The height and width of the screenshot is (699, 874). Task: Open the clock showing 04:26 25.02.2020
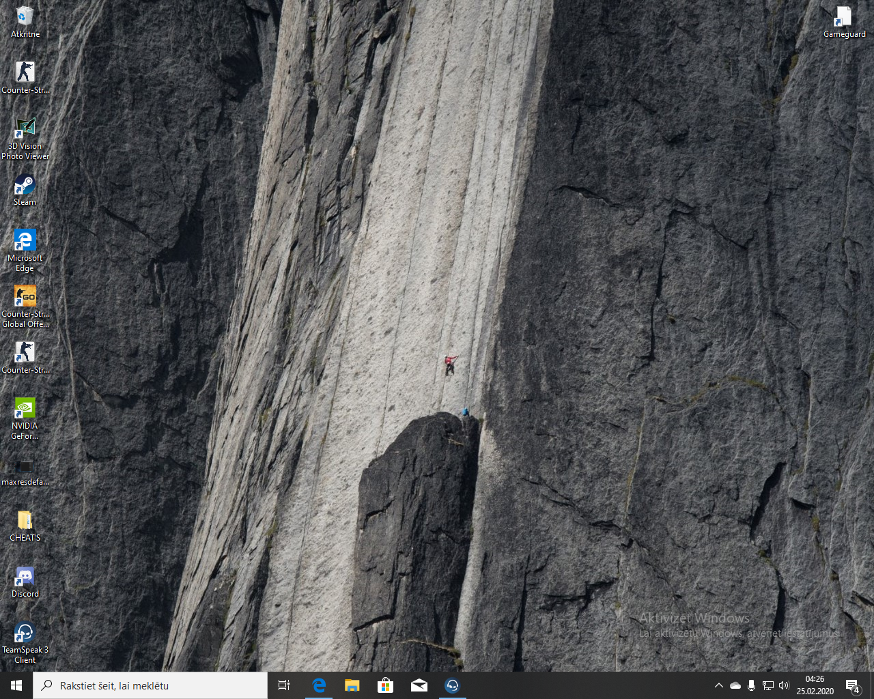tap(815, 685)
